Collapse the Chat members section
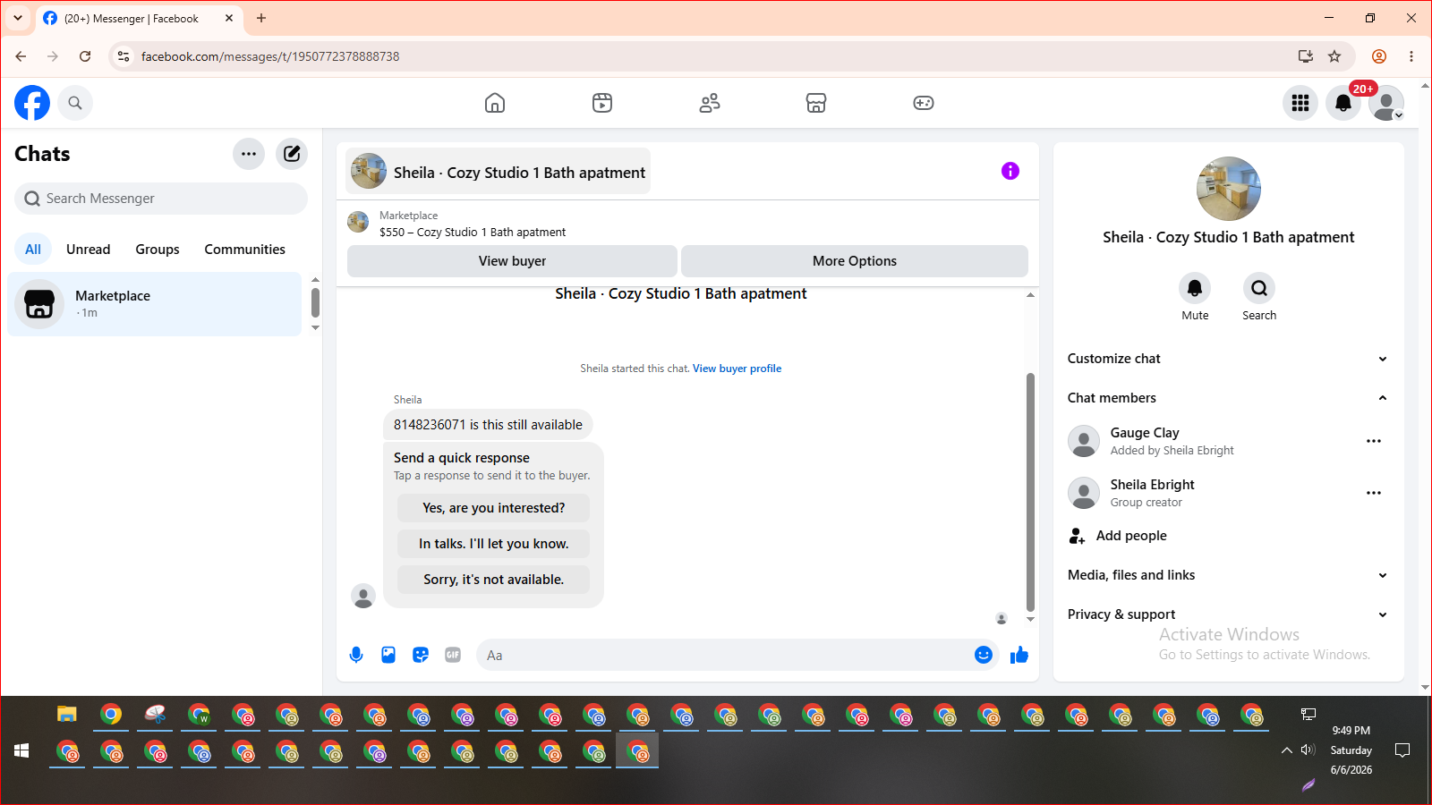 [x=1229, y=398]
